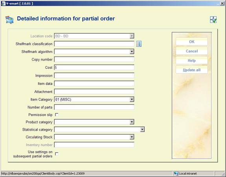Viewport: 226px width, 177px height.
Task: Click the Cancel button
Action: 191,51
